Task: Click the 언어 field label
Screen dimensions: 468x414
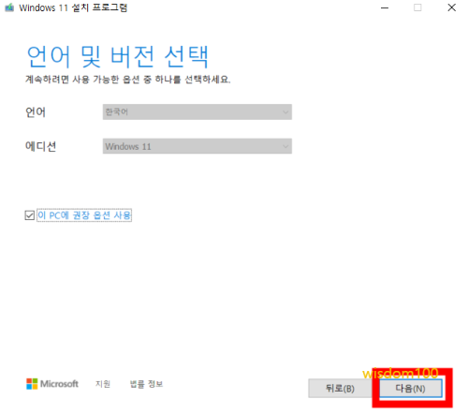Action: (x=36, y=111)
